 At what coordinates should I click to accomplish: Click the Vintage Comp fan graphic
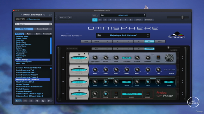point(169,58)
